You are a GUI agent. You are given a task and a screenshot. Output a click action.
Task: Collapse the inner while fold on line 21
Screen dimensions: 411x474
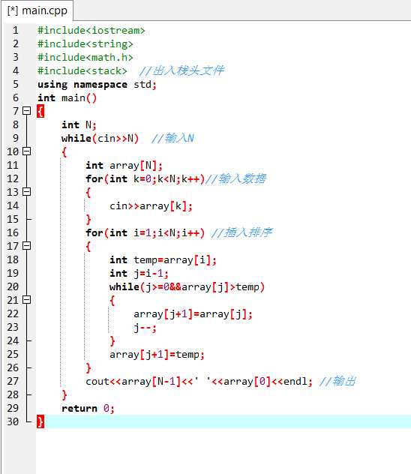tap(26, 299)
